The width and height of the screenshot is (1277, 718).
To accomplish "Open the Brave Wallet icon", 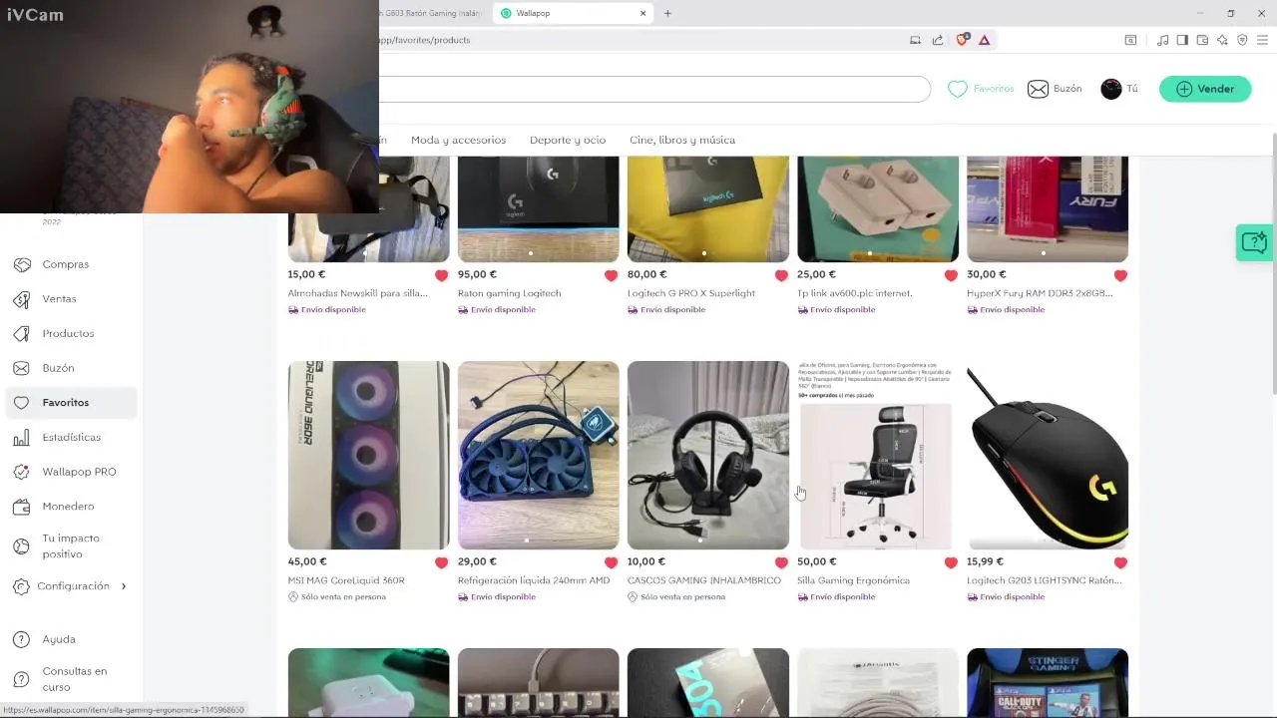I will pyautogui.click(x=1202, y=40).
